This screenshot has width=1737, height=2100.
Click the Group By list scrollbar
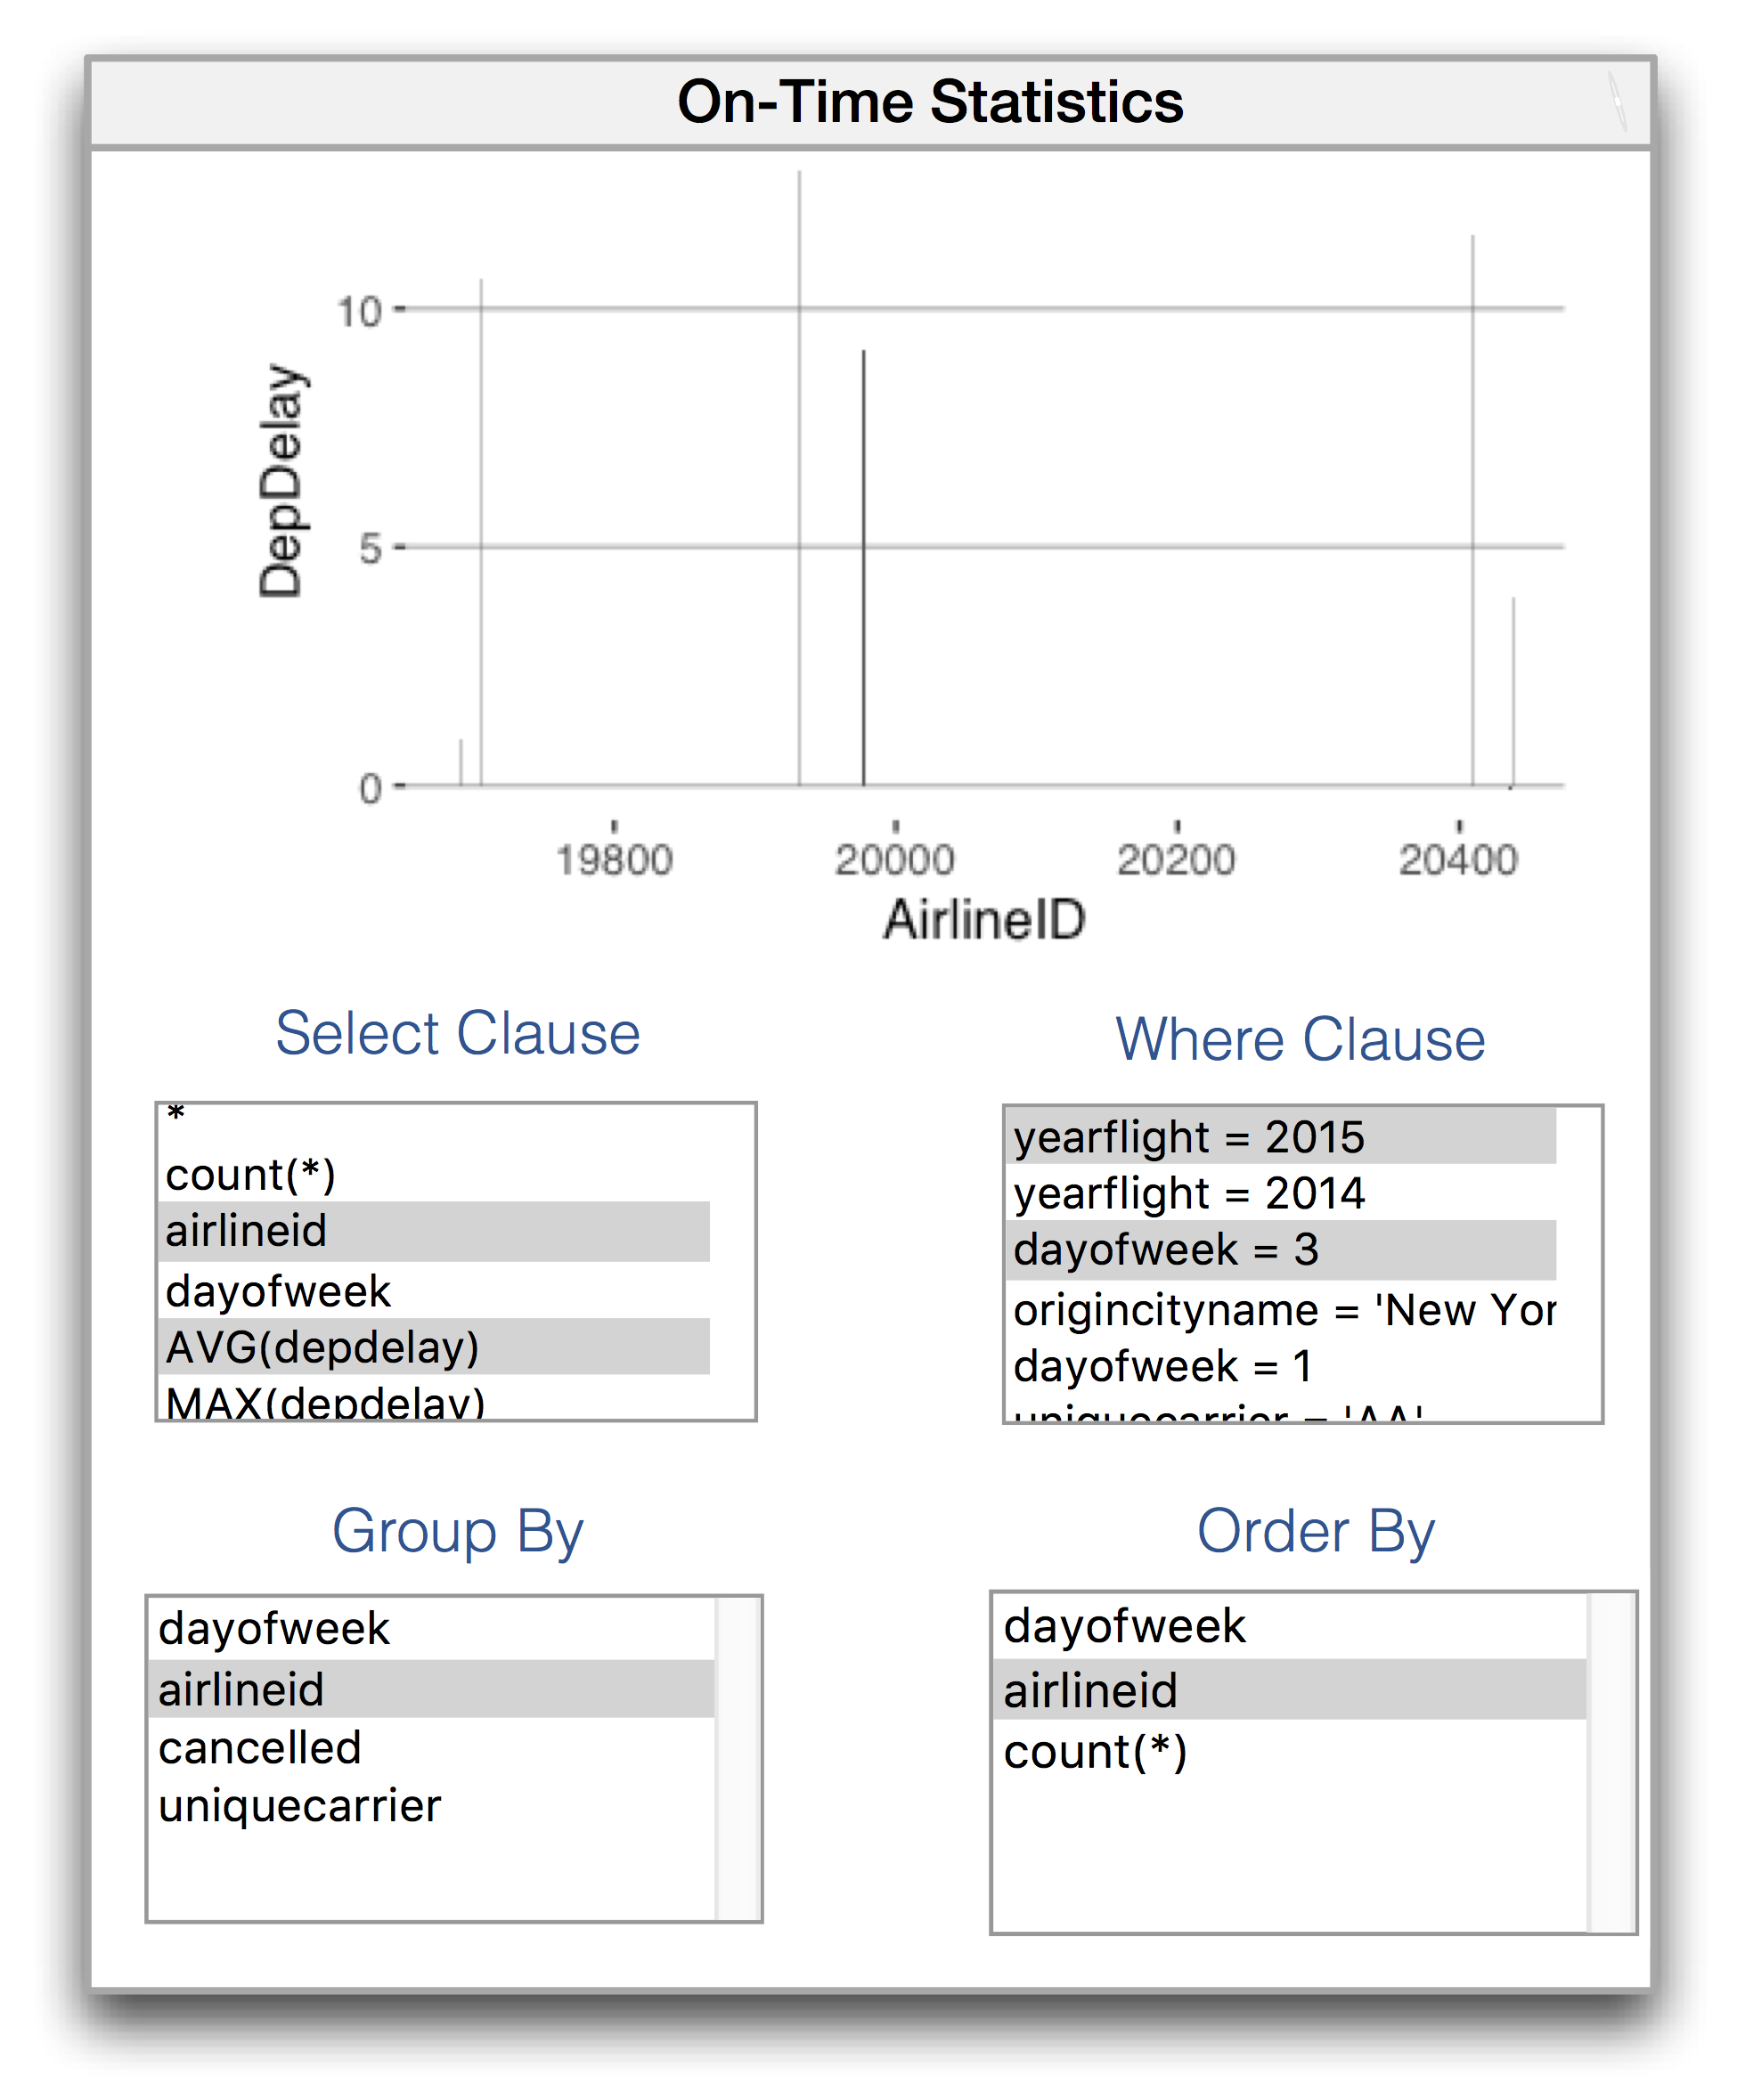739,1758
